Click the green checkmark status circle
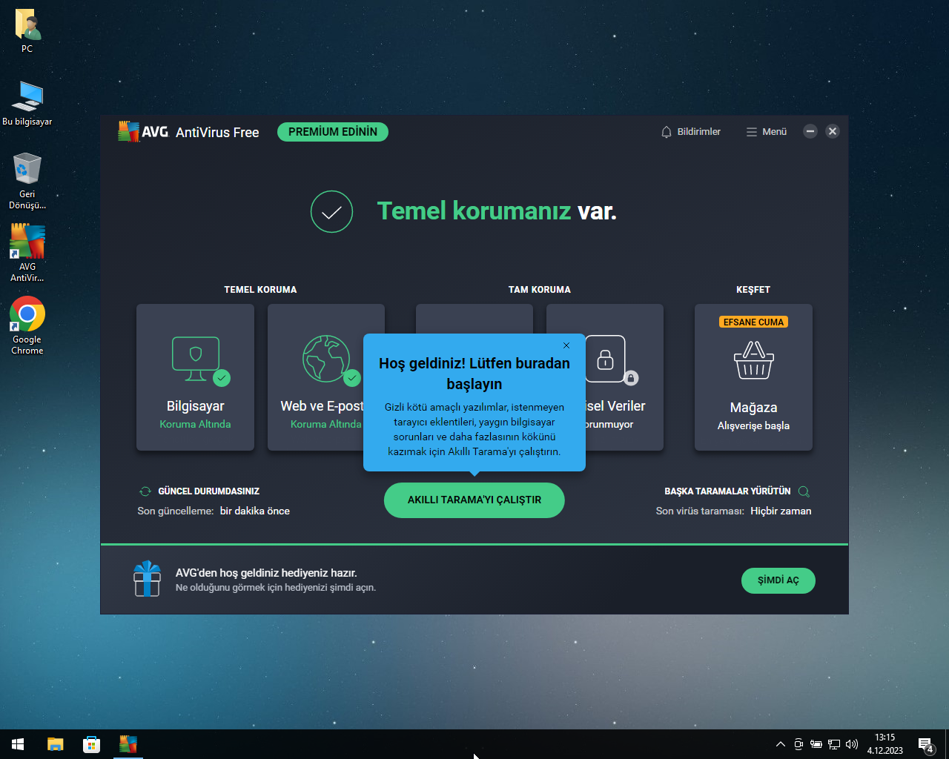The width and height of the screenshot is (949, 759). pyautogui.click(x=331, y=212)
